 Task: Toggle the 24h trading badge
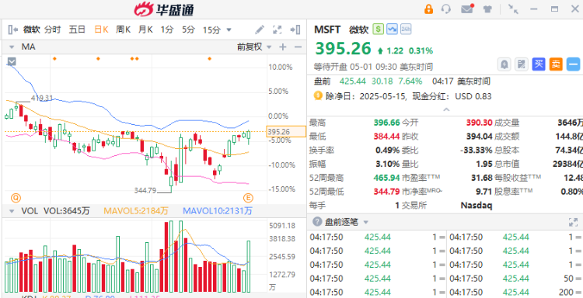pos(406,29)
